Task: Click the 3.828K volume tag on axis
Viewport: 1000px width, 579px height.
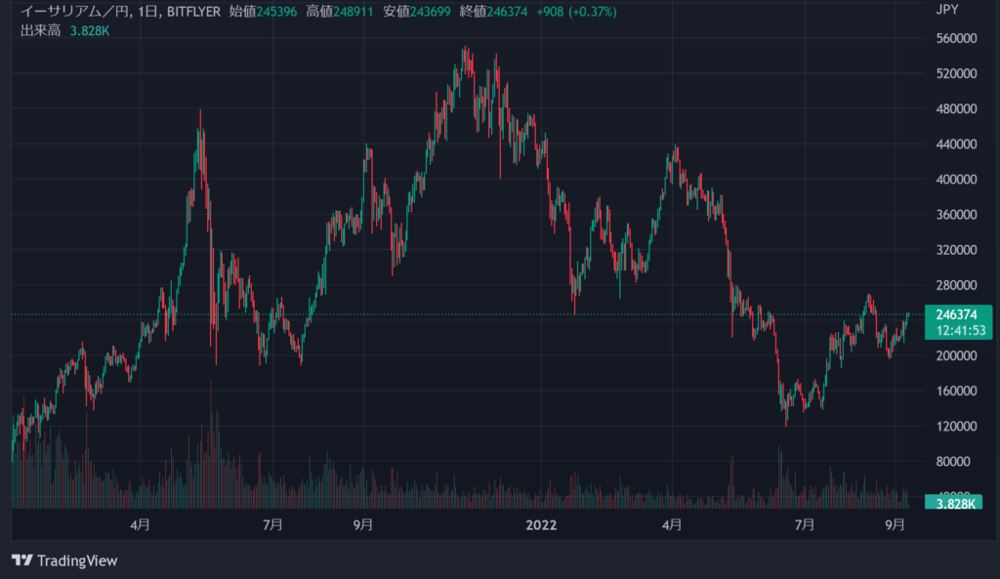Action: pos(954,503)
